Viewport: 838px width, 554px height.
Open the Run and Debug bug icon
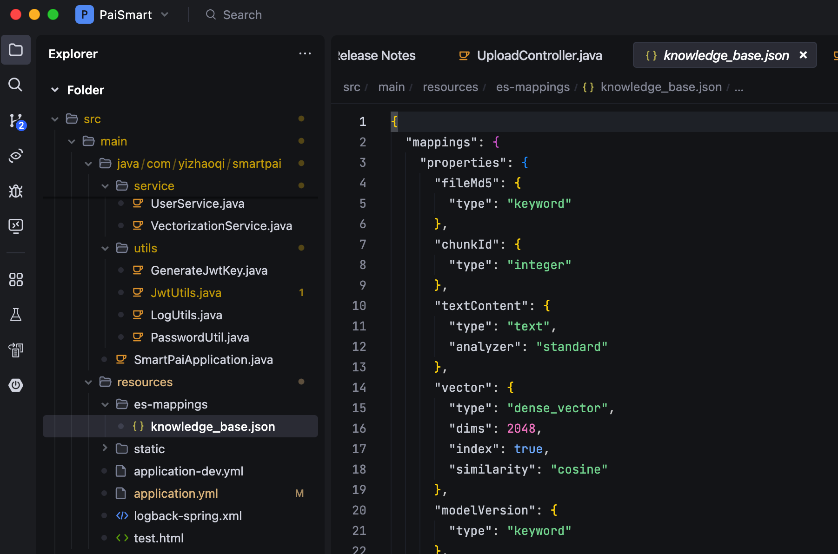click(16, 191)
